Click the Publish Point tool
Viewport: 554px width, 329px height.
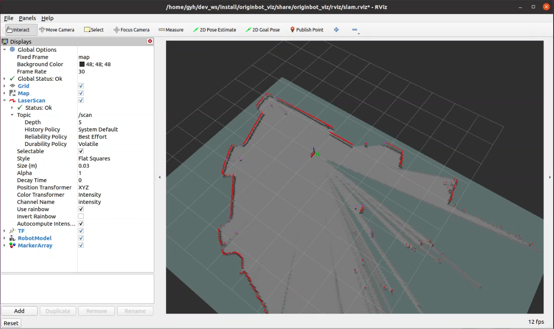[x=307, y=30]
